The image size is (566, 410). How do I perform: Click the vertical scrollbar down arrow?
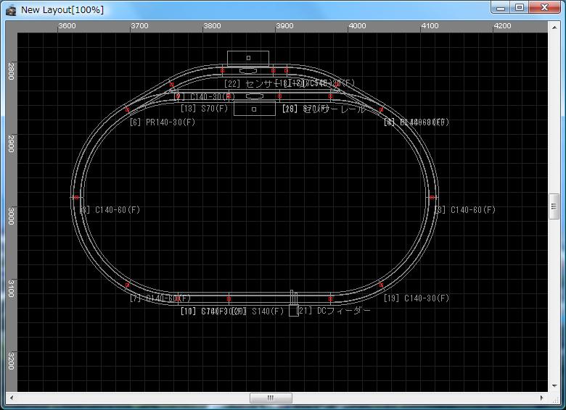[x=554, y=386]
